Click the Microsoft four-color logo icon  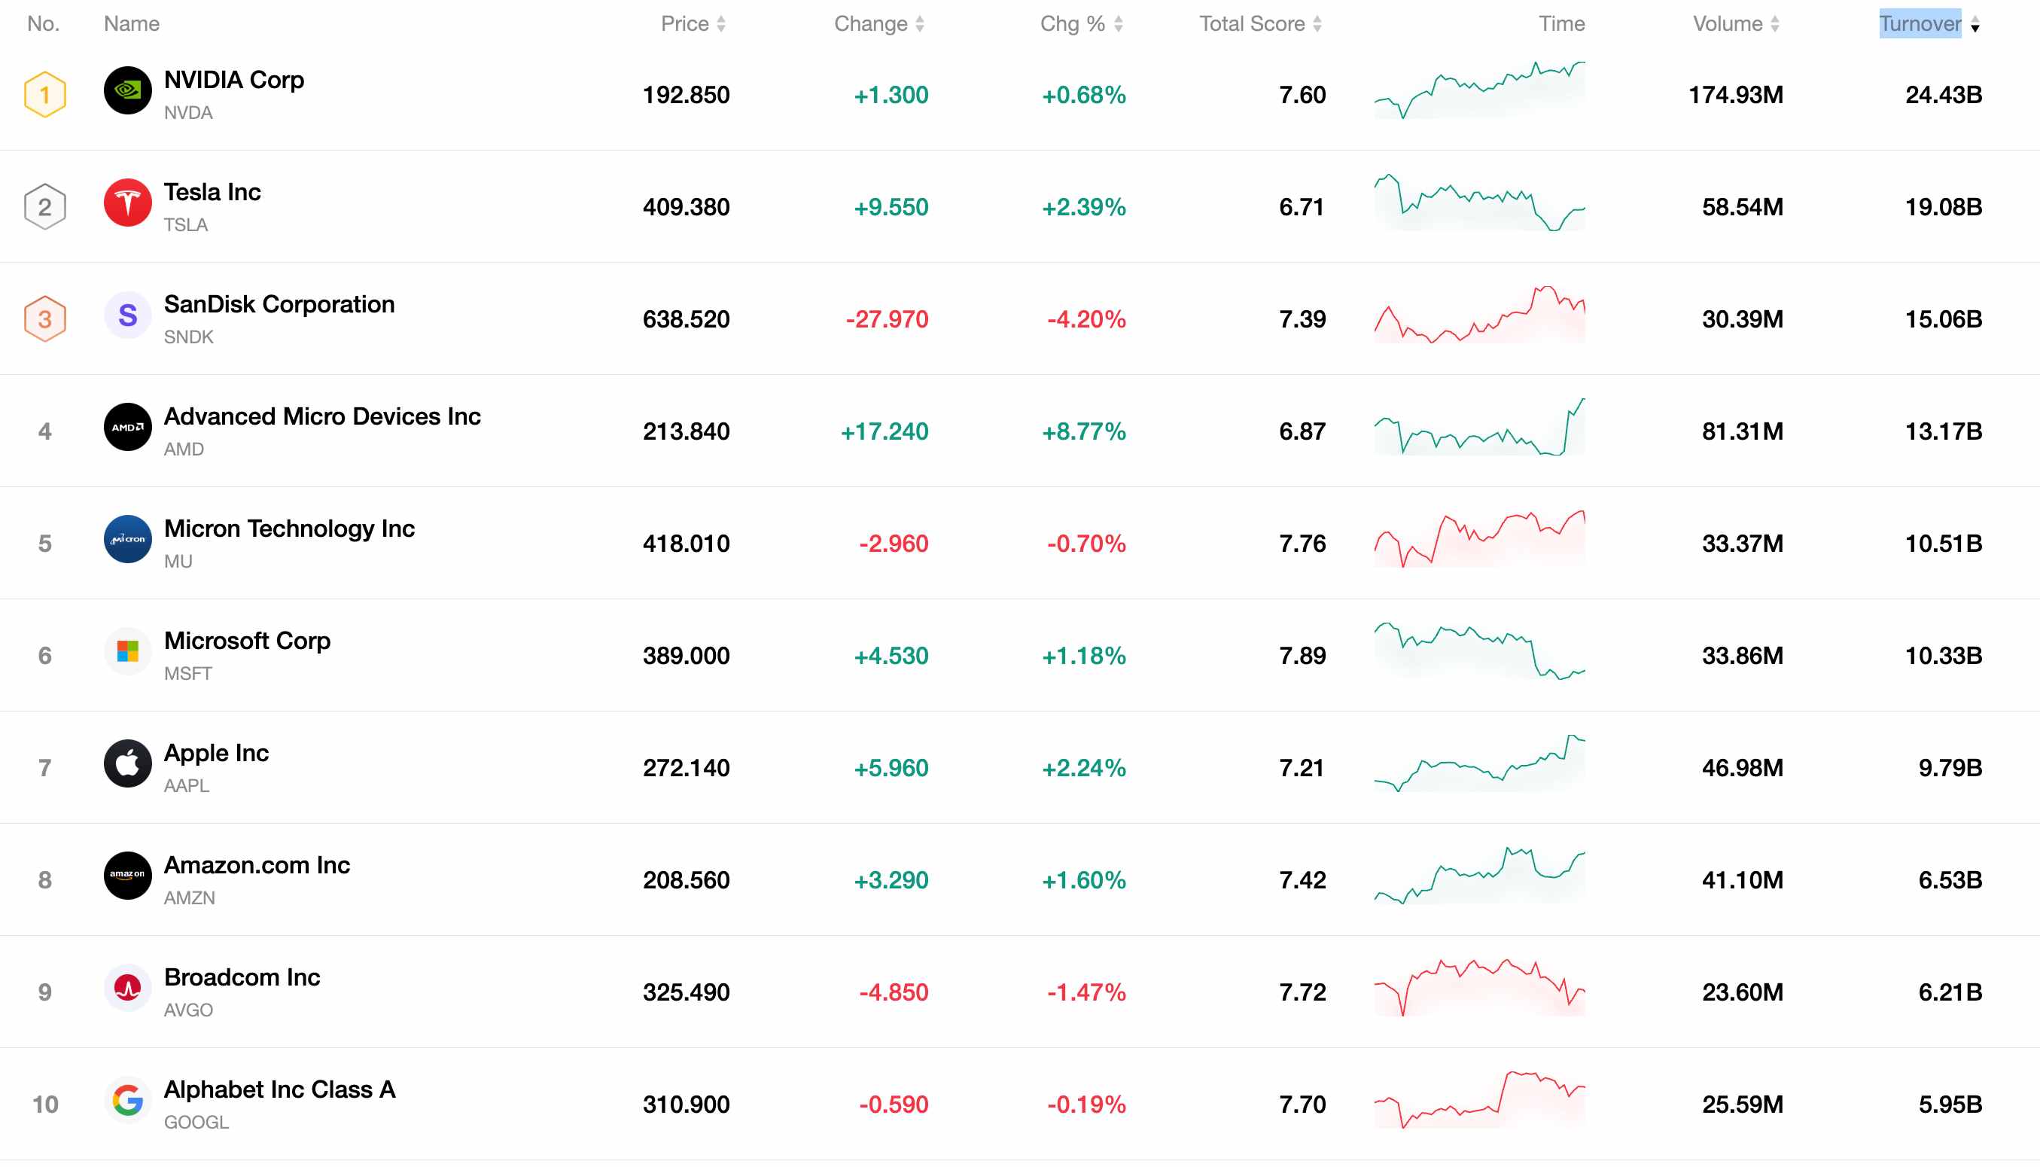tap(127, 651)
